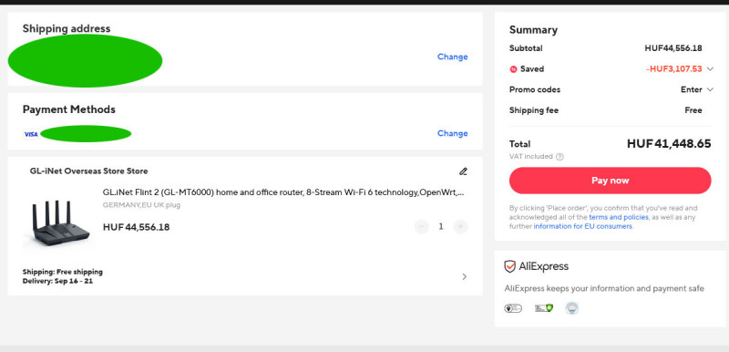Open the GL.iNet Flint 2 product title
This screenshot has height=352, width=729.
(x=283, y=192)
